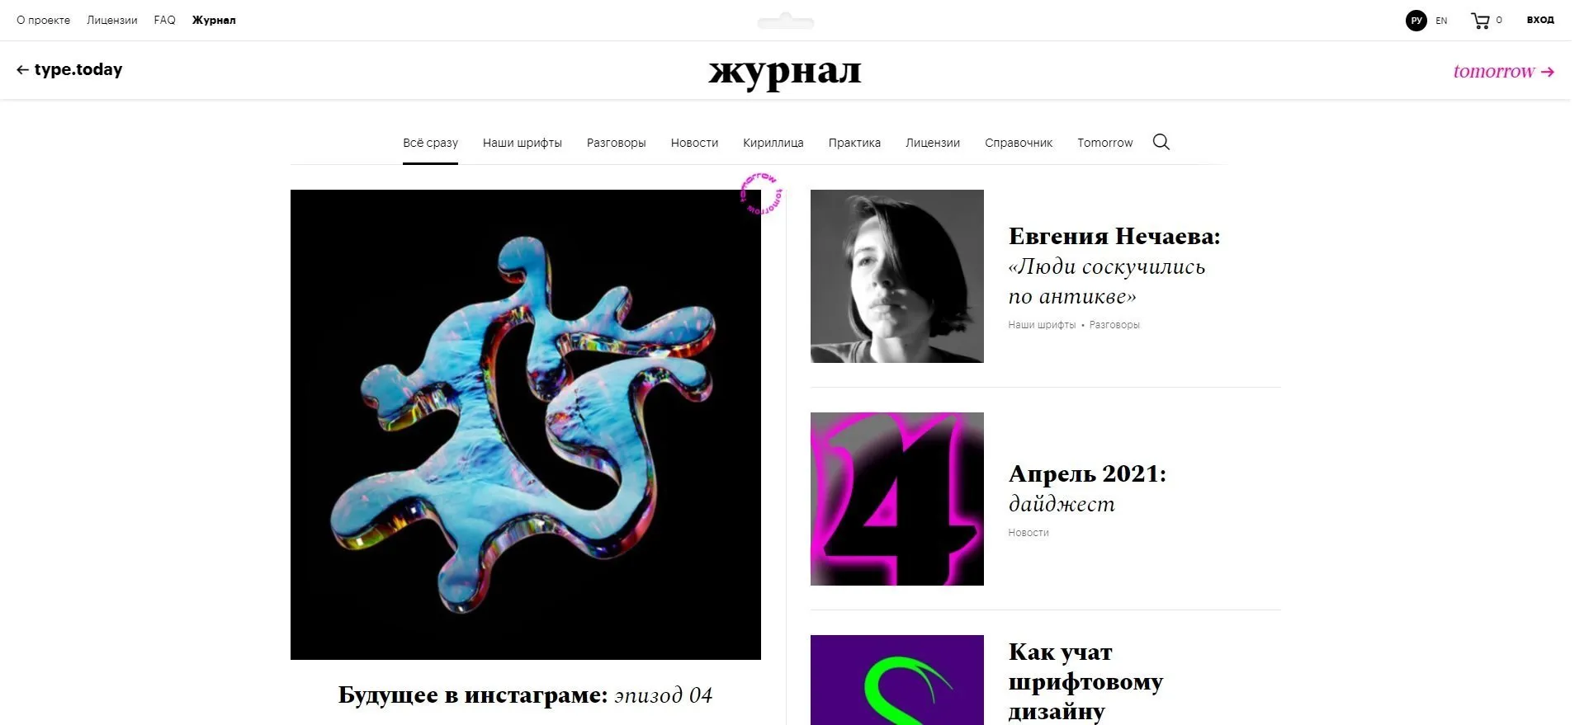The height and width of the screenshot is (725, 1589).
Task: Open article Евгения Нечаева headline
Action: (1114, 266)
